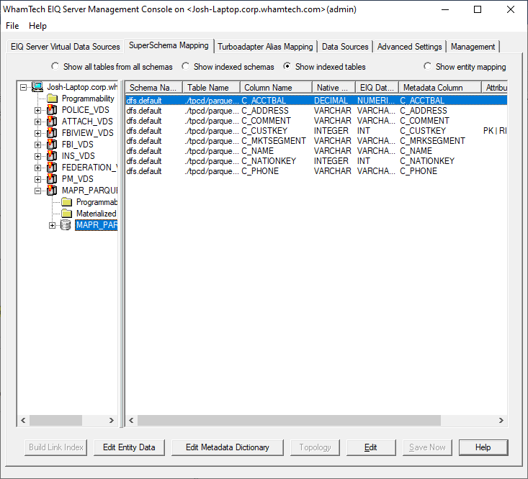Image resolution: width=528 pixels, height=479 pixels.
Task: Select the C_ADDRESS column row
Action: pos(316,111)
